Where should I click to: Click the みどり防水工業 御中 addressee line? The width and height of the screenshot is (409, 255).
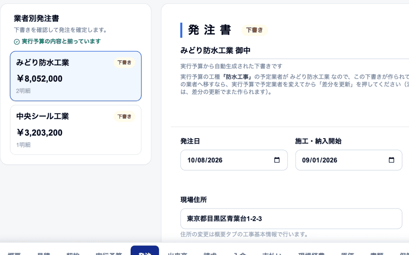click(x=215, y=50)
